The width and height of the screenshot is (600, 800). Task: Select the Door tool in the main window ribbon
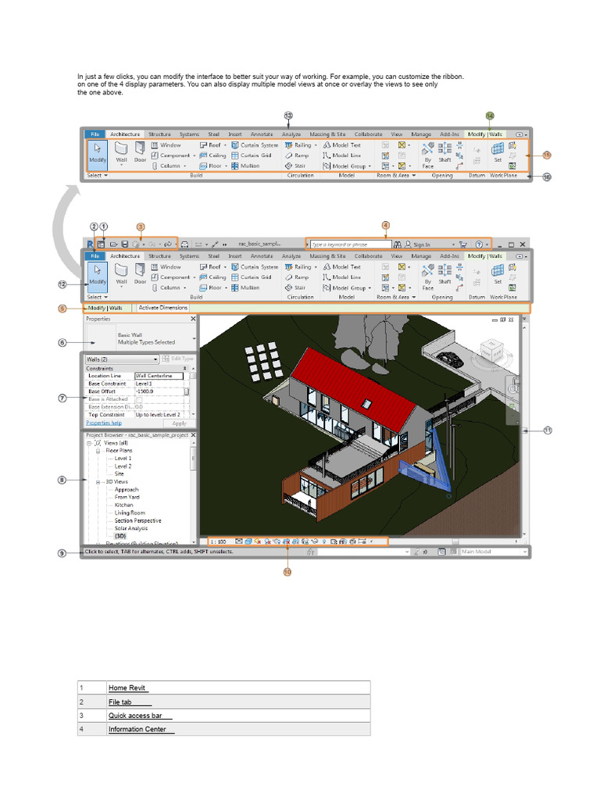(x=141, y=274)
